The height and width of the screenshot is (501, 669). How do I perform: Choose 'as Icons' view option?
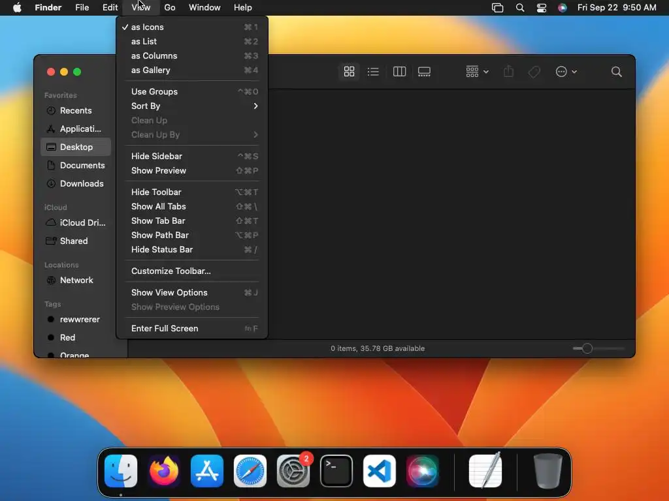point(192,27)
